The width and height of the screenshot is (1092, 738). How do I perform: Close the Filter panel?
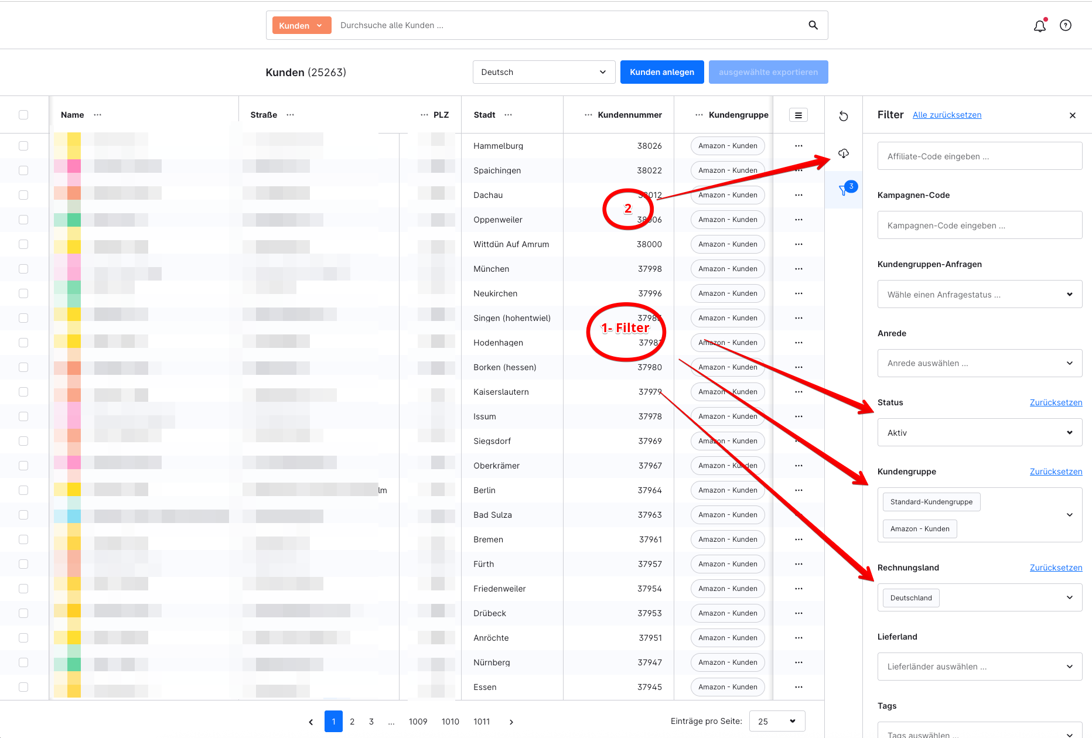1072,115
